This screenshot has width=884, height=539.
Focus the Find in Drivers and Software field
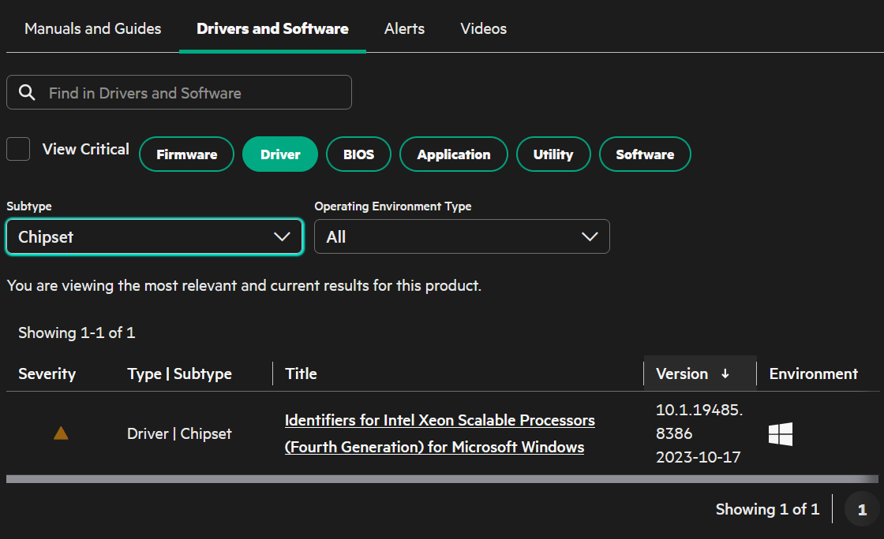[x=178, y=92]
